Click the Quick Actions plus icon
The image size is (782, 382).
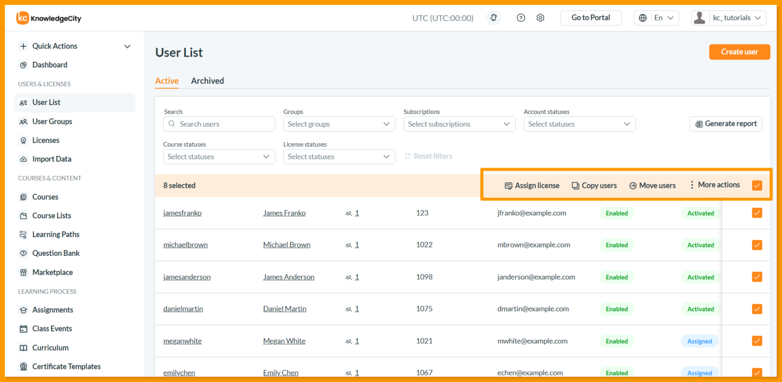coord(23,46)
